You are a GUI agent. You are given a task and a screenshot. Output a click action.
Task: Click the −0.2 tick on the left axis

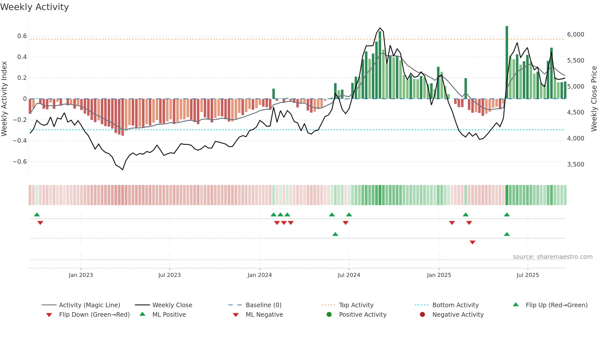point(20,120)
